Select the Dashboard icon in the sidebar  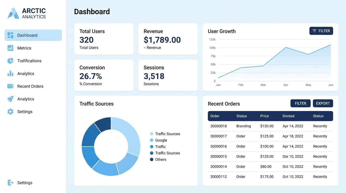coord(10,35)
